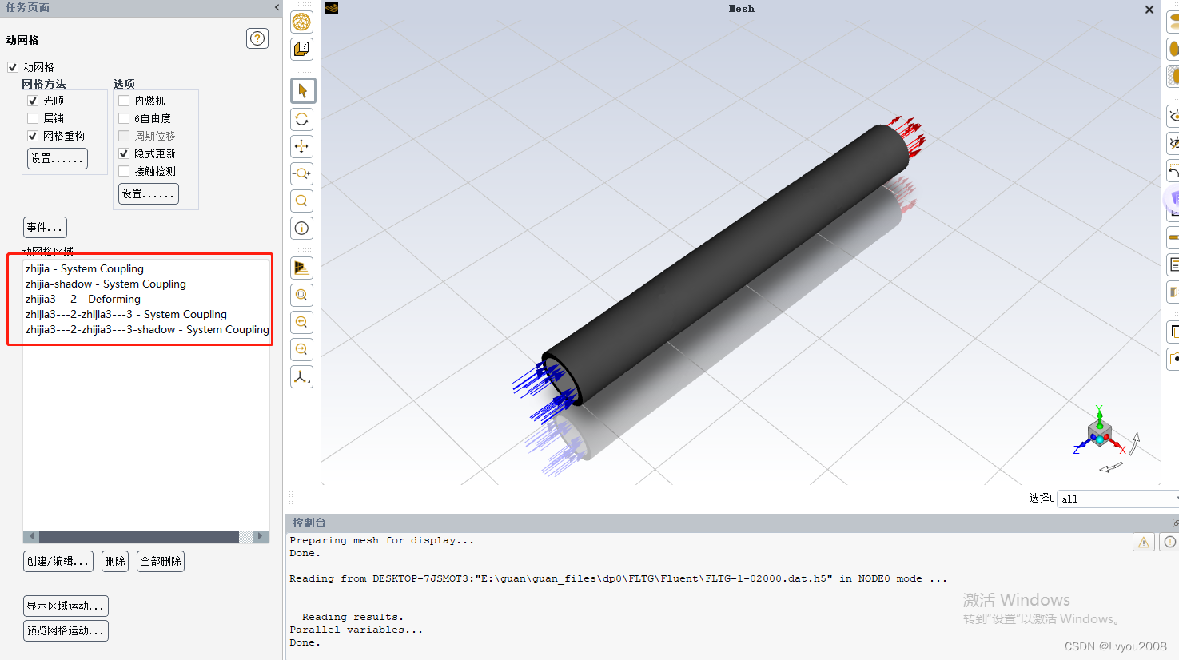The image size is (1179, 660).
Task: Click the cube display options icon
Action: tap(301, 50)
